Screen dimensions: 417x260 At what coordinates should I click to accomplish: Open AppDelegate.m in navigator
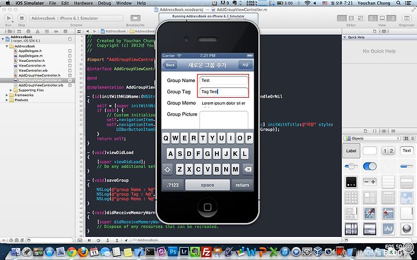[31, 55]
